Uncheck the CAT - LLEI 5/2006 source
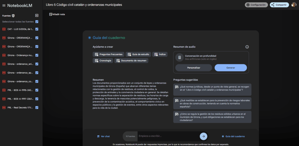 pos(37,29)
